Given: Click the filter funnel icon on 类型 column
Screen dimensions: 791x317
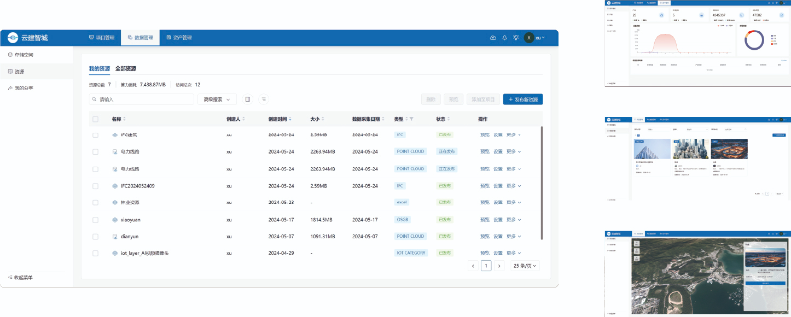Looking at the screenshot, I should [x=411, y=119].
